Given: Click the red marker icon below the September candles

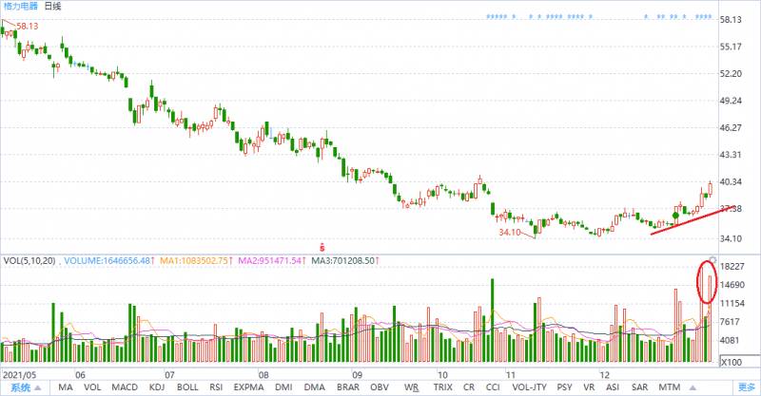Looking at the screenshot, I should tap(322, 247).
